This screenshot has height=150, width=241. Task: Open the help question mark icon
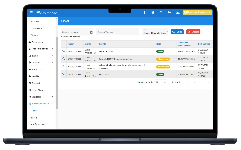tap(153, 12)
